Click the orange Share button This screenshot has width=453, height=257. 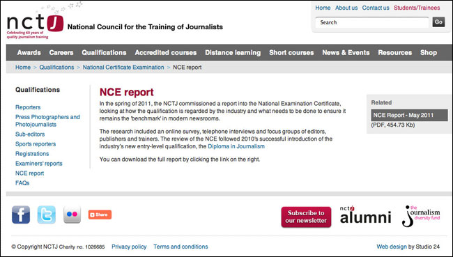click(100, 215)
